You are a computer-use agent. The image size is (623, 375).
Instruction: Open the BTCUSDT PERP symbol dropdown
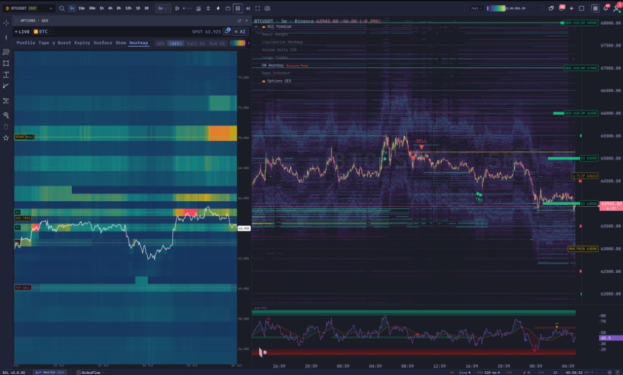(28, 9)
